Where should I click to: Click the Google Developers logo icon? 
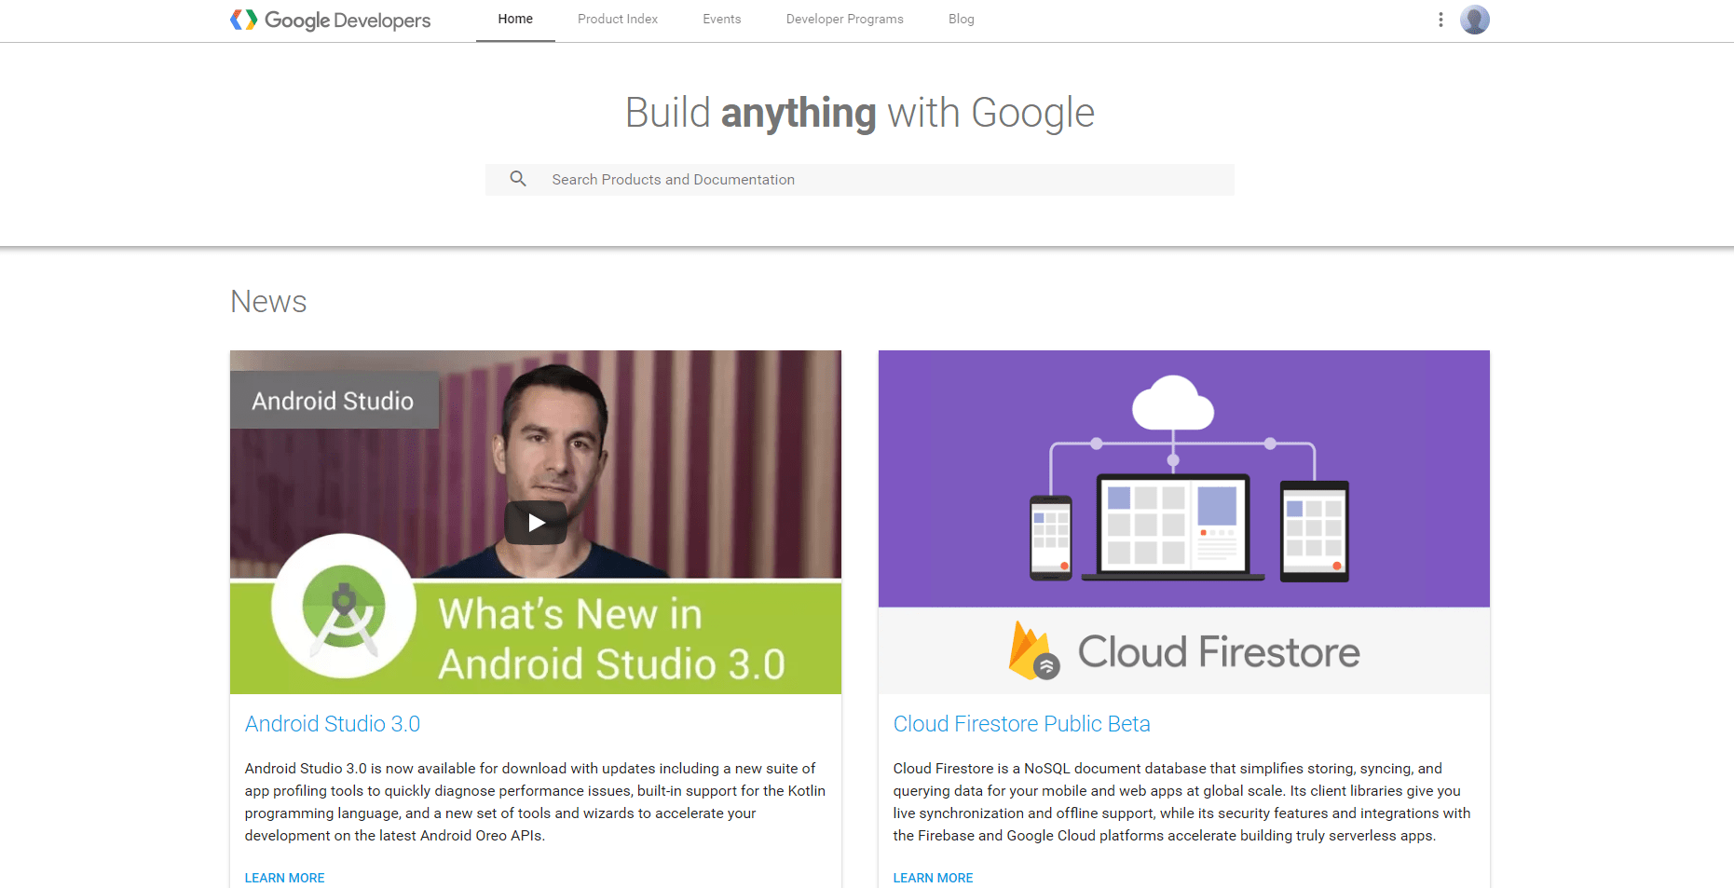pos(243,20)
